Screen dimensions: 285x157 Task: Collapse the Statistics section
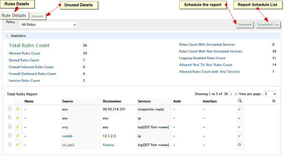pyautogui.click(x=7, y=36)
